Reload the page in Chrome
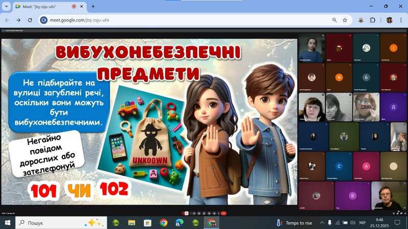This screenshot has height=229, width=408. pos(30,20)
